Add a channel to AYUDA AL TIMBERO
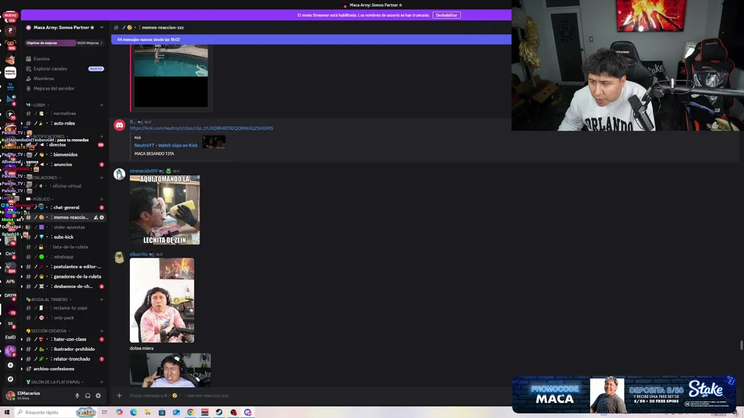Viewport: 744px width, 418px height. click(x=102, y=300)
